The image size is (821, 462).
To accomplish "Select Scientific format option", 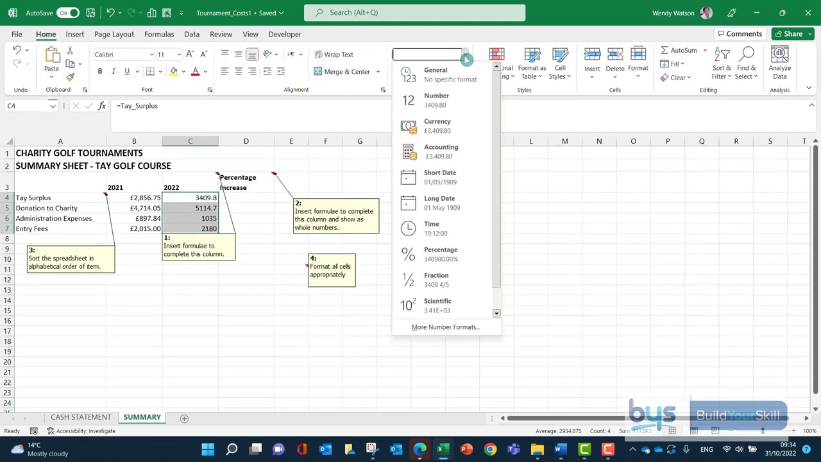I will click(443, 305).
